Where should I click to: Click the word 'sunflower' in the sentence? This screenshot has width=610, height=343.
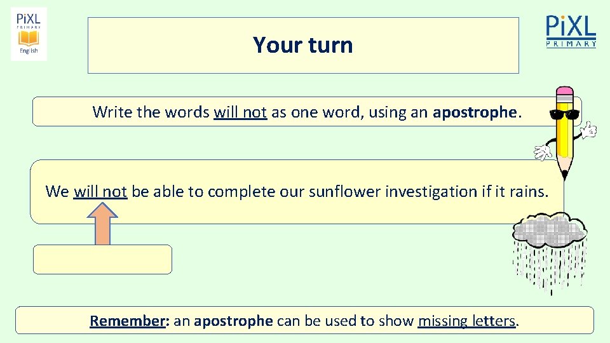coord(344,191)
